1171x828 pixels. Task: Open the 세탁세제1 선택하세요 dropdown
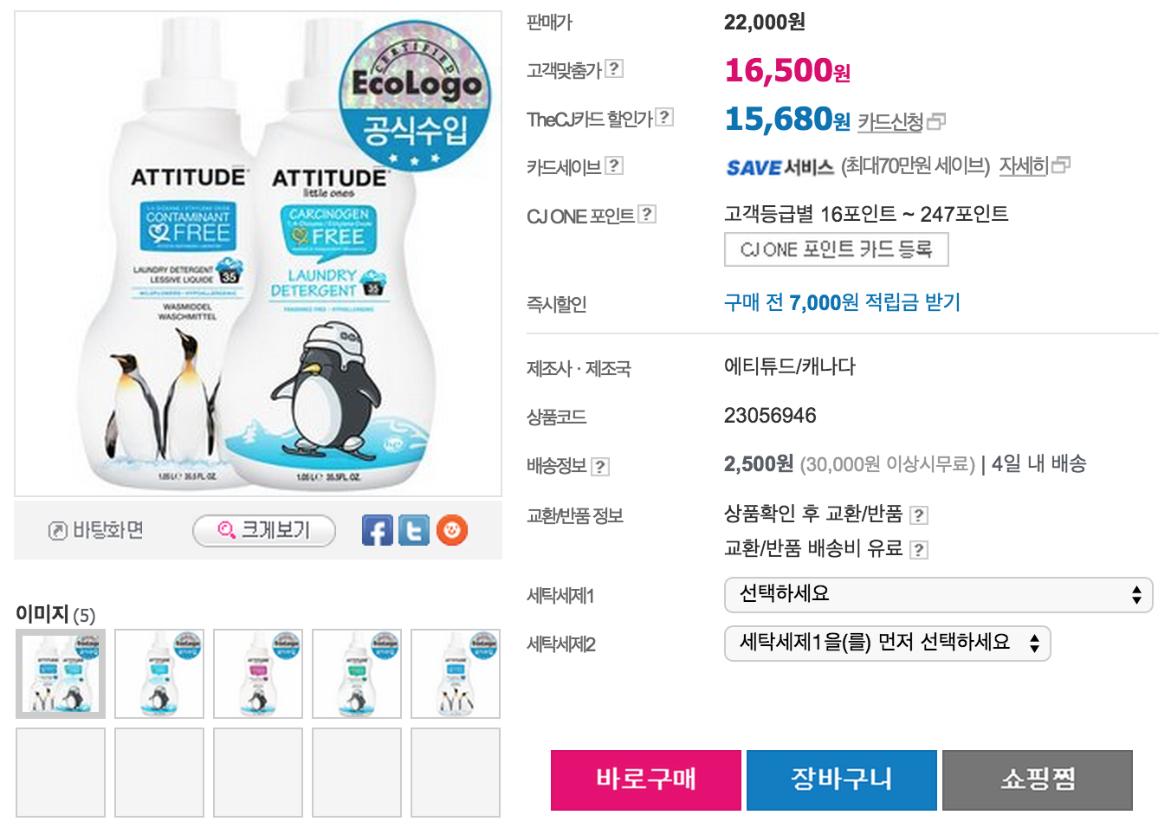(938, 595)
